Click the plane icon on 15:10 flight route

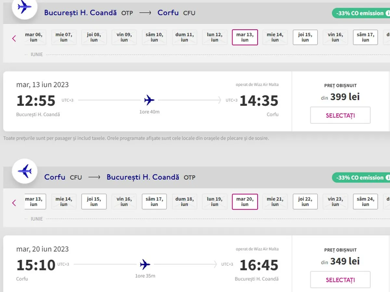pos(145,265)
